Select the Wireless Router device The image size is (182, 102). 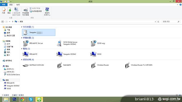(x=100, y=65)
